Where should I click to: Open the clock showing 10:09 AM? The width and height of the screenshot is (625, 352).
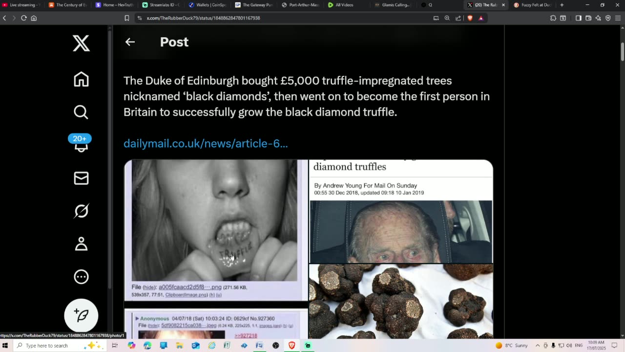click(x=596, y=346)
